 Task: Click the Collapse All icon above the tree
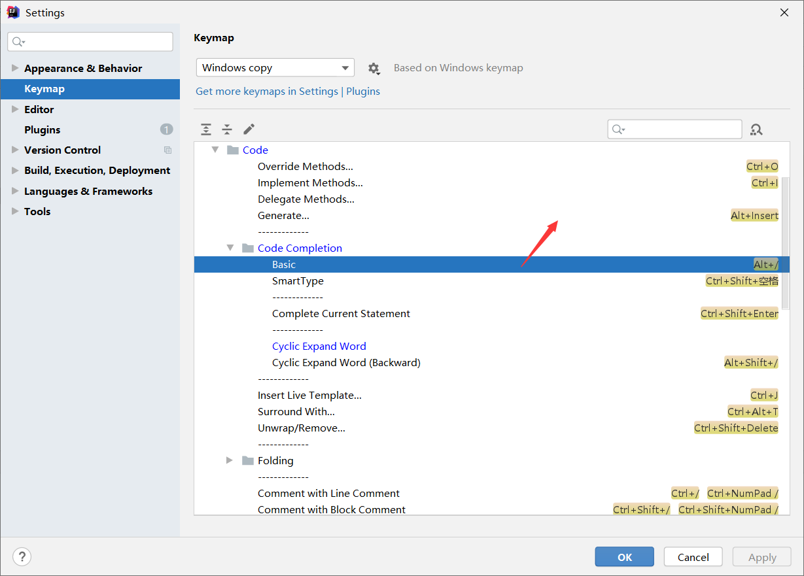(227, 129)
